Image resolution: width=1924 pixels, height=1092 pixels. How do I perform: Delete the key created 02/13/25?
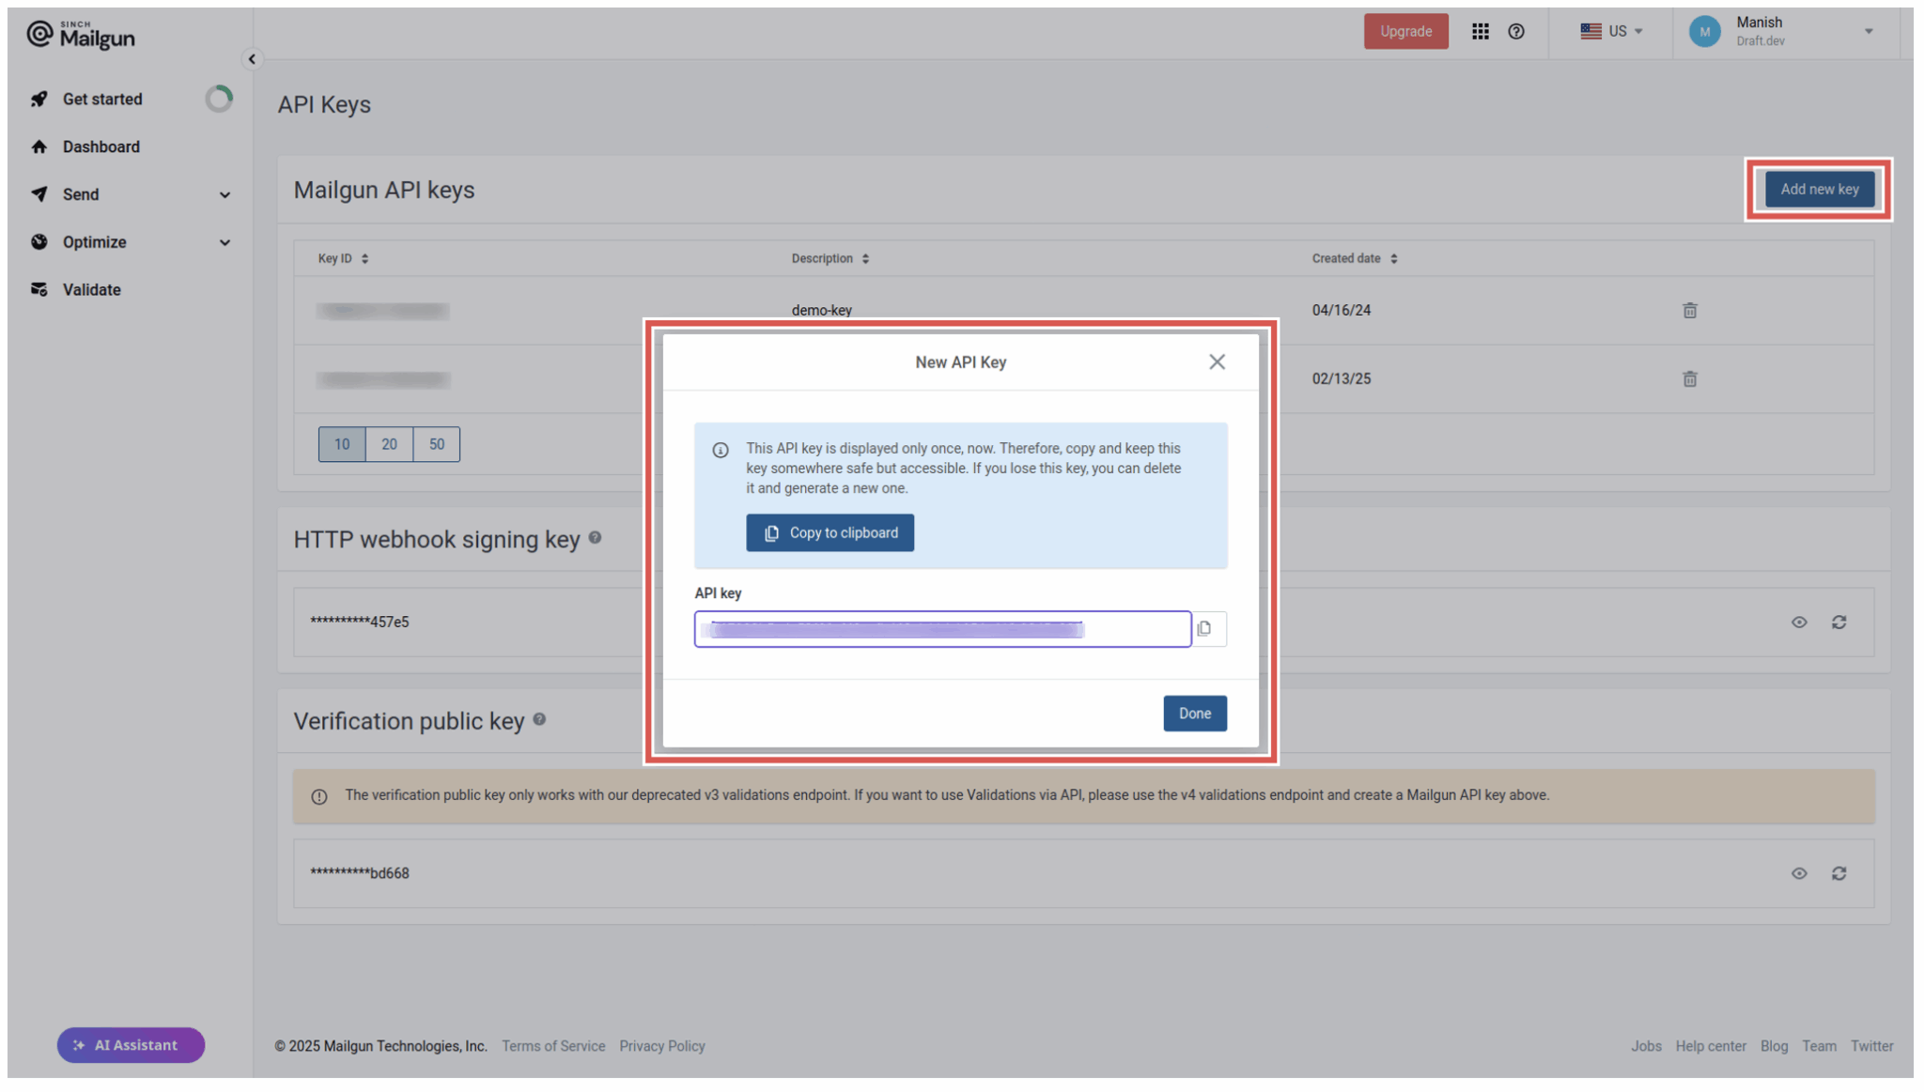tap(1689, 378)
